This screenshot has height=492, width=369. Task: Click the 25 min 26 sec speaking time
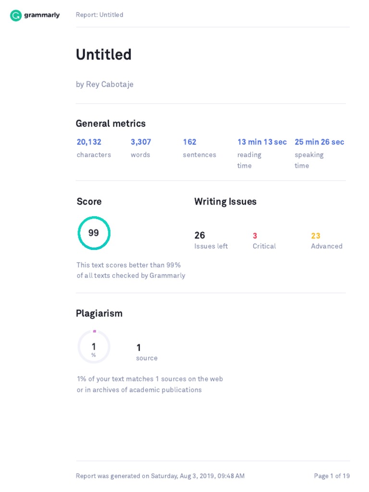tap(320, 142)
